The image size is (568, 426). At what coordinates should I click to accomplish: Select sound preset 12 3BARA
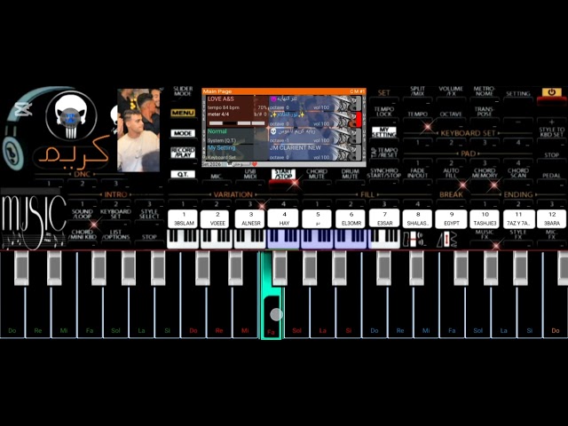(552, 219)
